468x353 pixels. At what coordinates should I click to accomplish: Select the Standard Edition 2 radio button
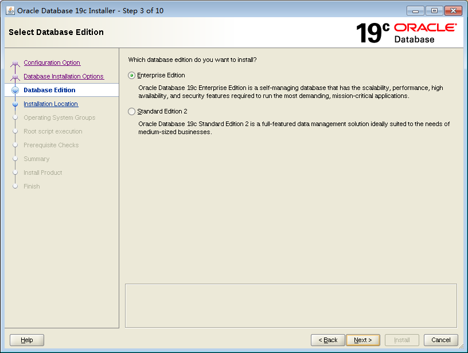(131, 111)
